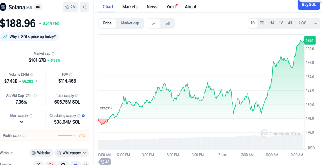Open 'Why is SOL's price up today?'
The image size is (322, 165).
30,37
